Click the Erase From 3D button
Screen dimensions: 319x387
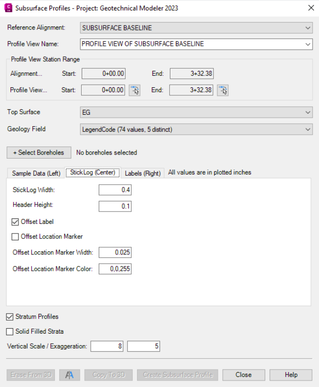click(x=31, y=375)
